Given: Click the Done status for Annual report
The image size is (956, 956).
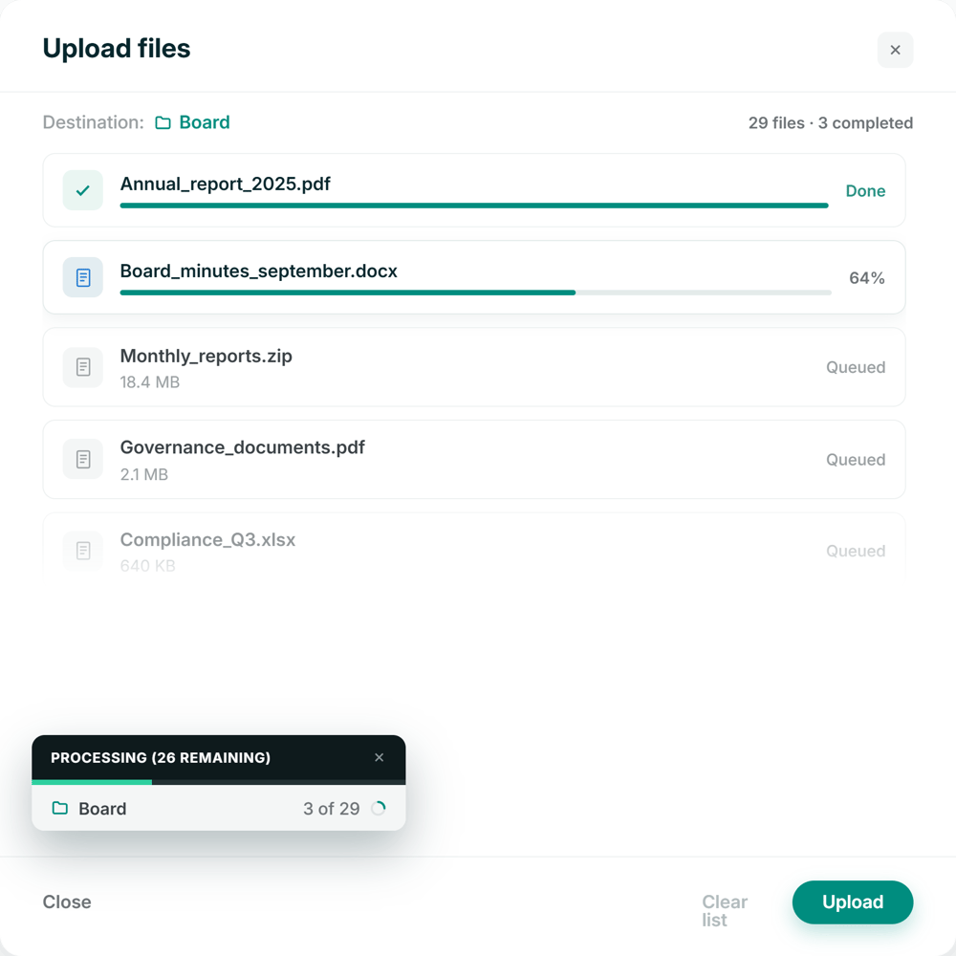Looking at the screenshot, I should tap(865, 191).
